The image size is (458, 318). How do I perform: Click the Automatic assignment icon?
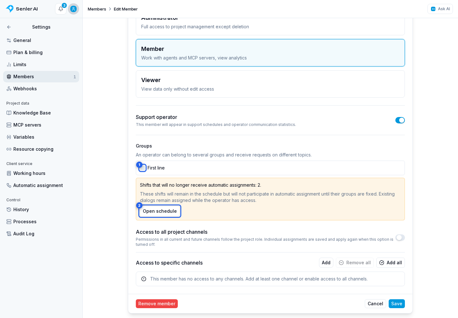pyautogui.click(x=9, y=185)
